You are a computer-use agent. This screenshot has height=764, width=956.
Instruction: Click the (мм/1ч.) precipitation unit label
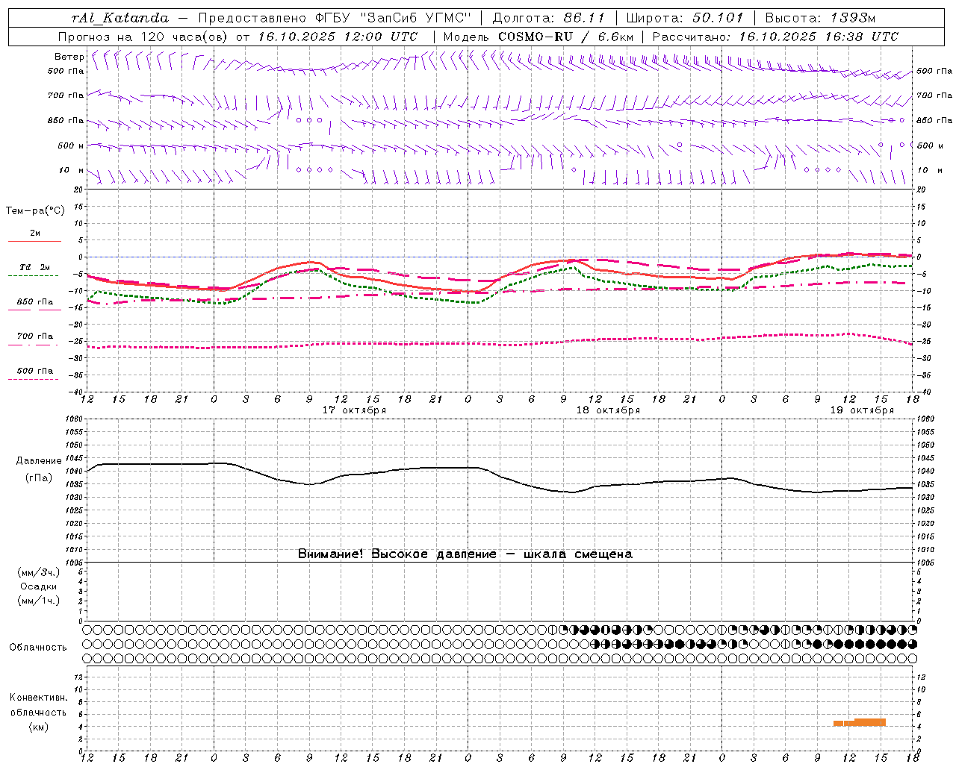39,601
